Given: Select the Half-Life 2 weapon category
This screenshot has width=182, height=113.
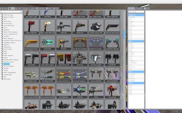Looking at the screenshot, I should (x=7, y=45).
